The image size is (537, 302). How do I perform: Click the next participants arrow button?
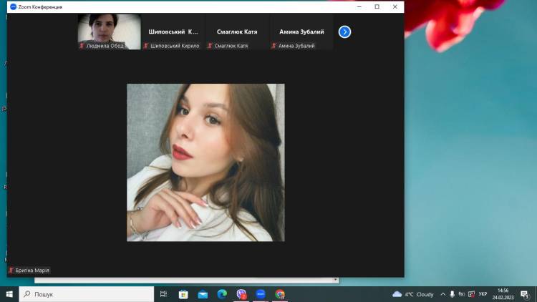344,31
